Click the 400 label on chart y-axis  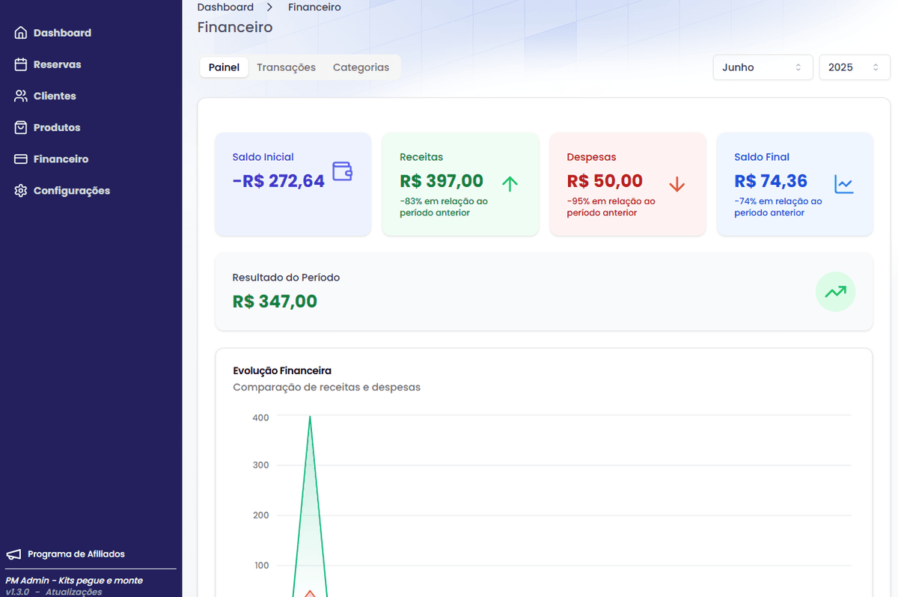coord(260,417)
